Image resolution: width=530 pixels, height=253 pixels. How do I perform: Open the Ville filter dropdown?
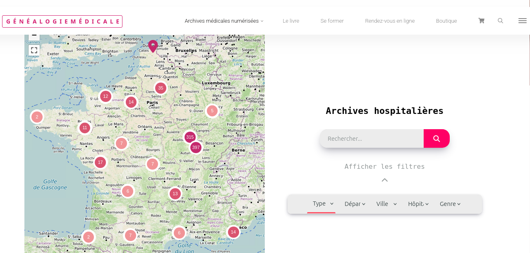(x=387, y=204)
